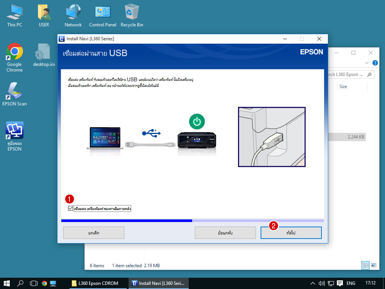Screen dimensions: 385x289
Task: Check the connect printer later checkbox
Action: point(70,208)
